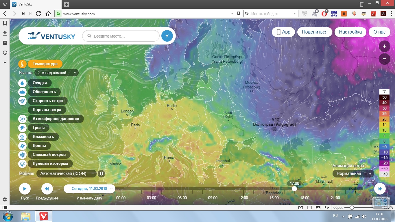Activate the Нулевая изотерма layer
The image size is (395, 222).
coord(50,164)
